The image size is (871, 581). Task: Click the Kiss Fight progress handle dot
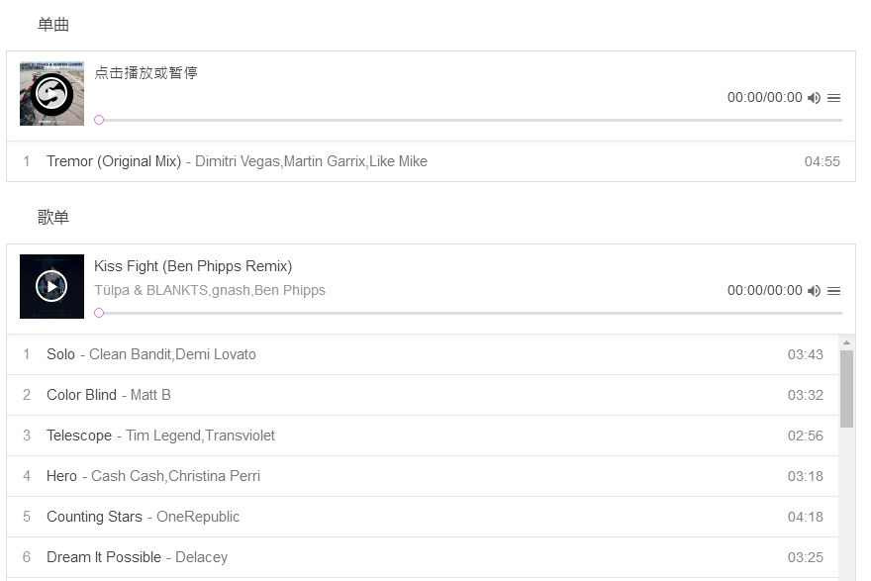pos(99,313)
